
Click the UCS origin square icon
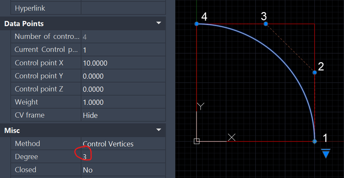(x=197, y=141)
